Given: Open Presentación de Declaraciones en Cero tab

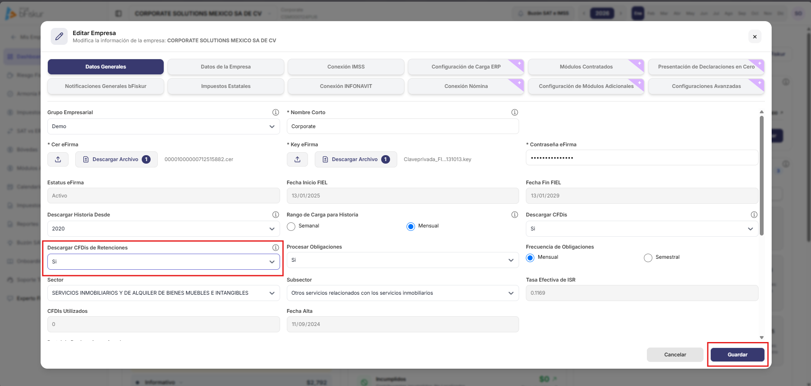Looking at the screenshot, I should [706, 67].
